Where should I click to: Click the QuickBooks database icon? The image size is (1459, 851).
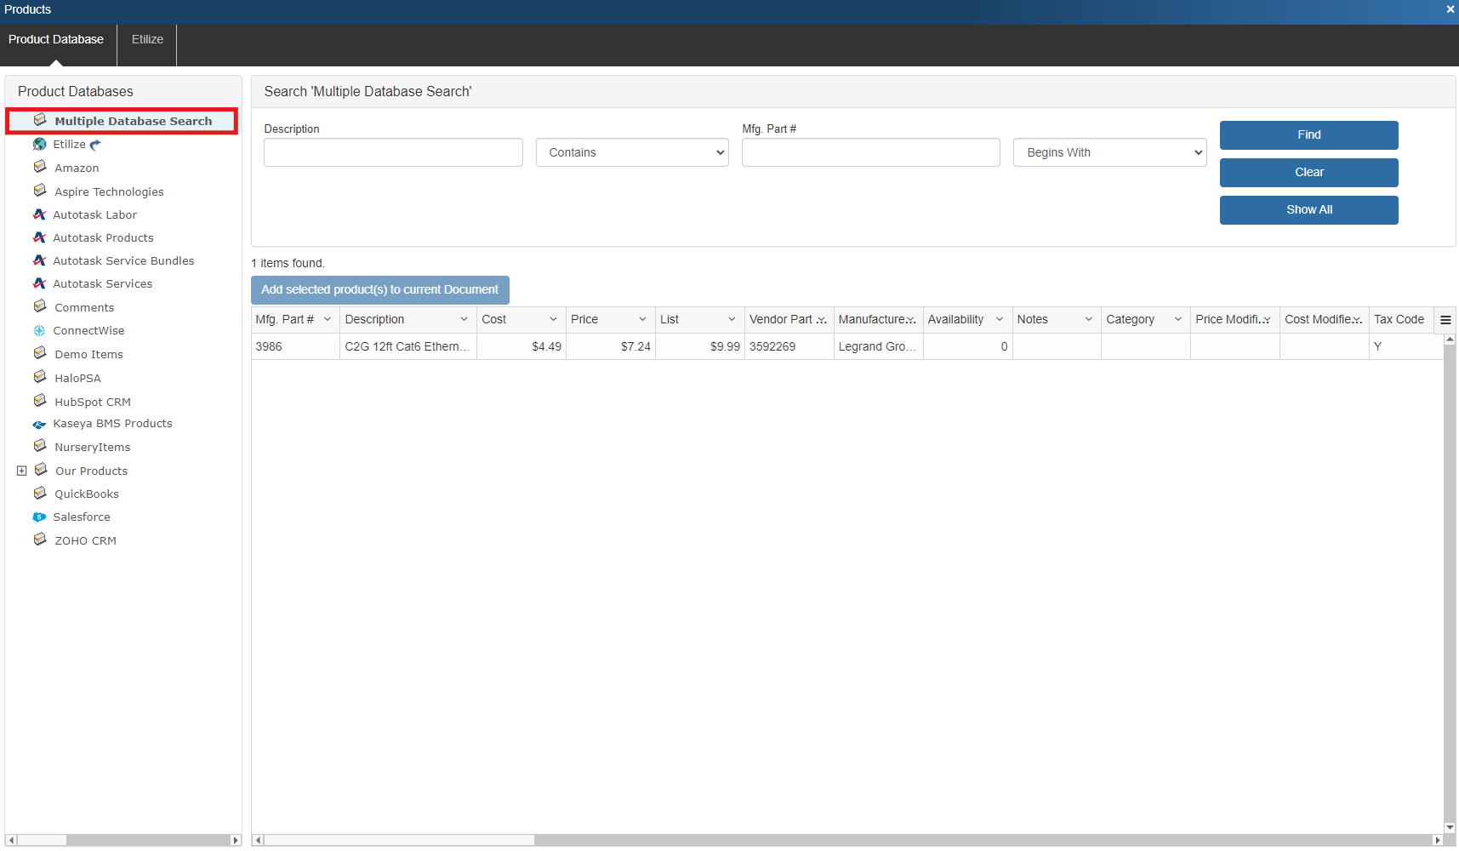point(40,494)
